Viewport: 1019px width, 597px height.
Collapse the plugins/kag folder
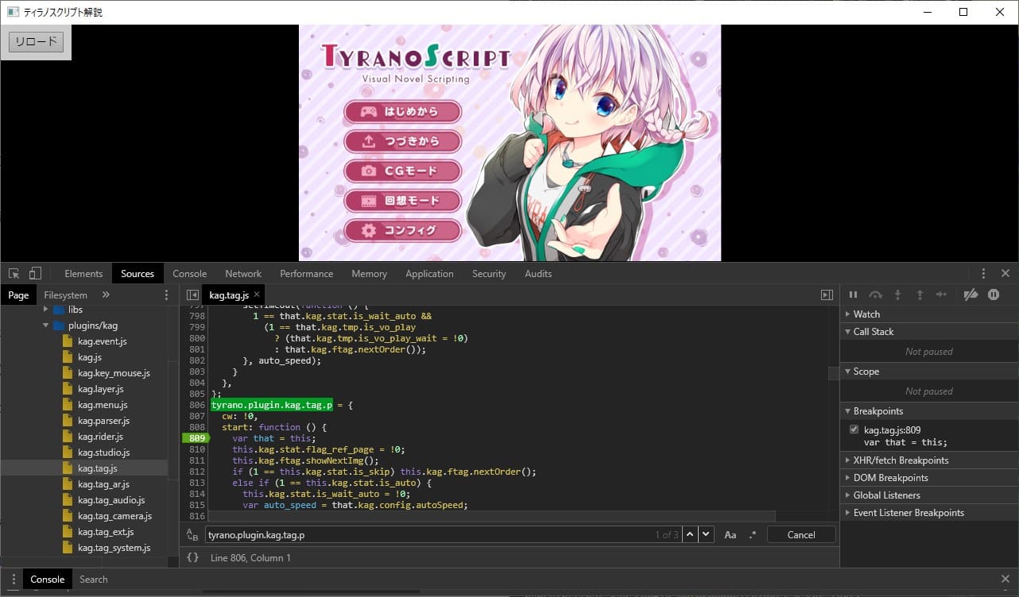[x=46, y=325]
